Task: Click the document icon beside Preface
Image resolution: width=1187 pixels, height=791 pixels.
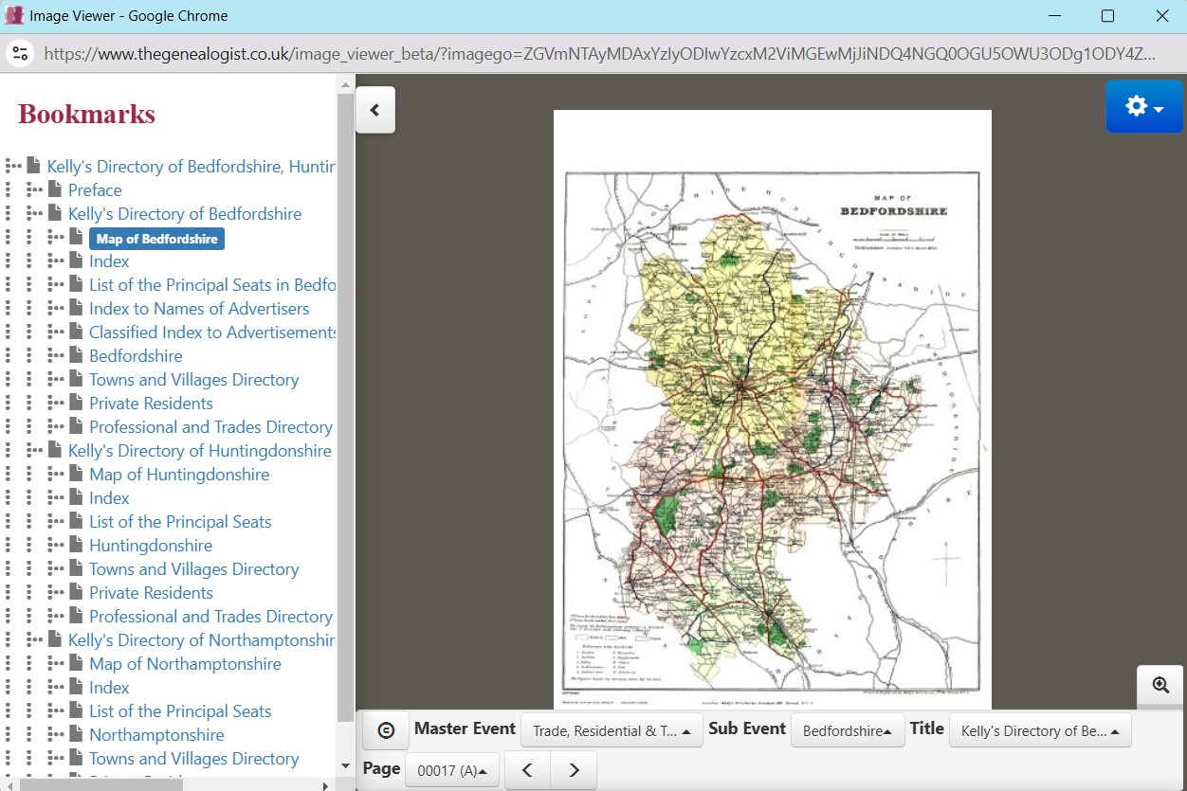Action: 55,189
